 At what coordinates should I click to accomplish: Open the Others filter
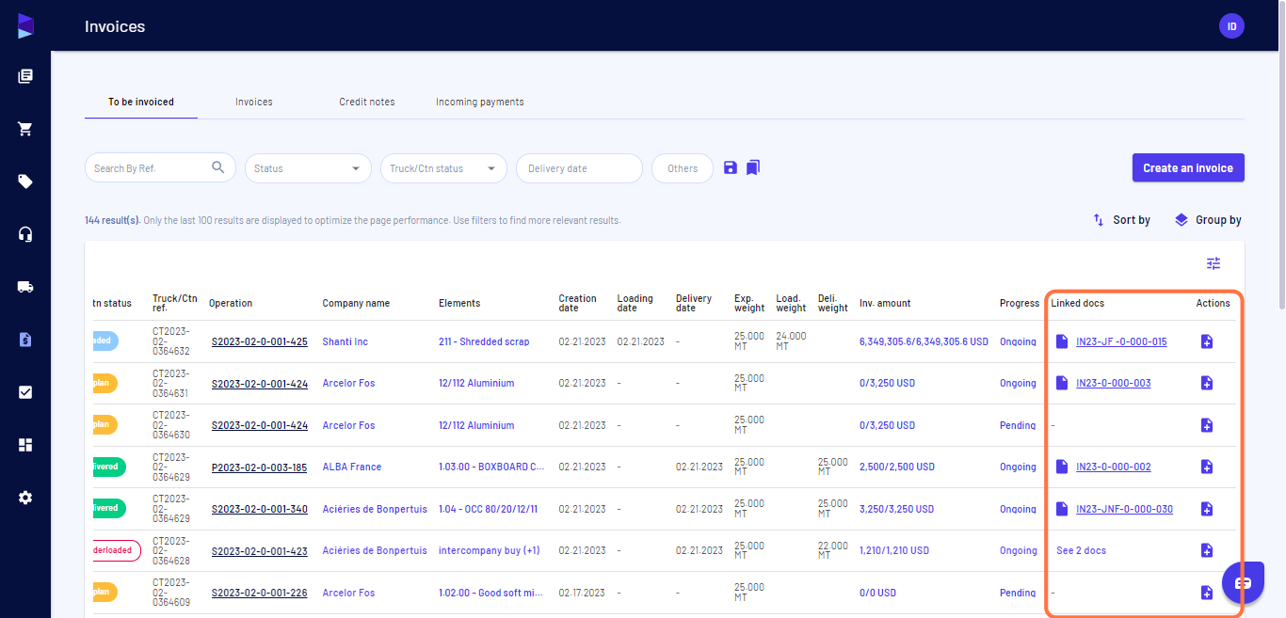[683, 168]
